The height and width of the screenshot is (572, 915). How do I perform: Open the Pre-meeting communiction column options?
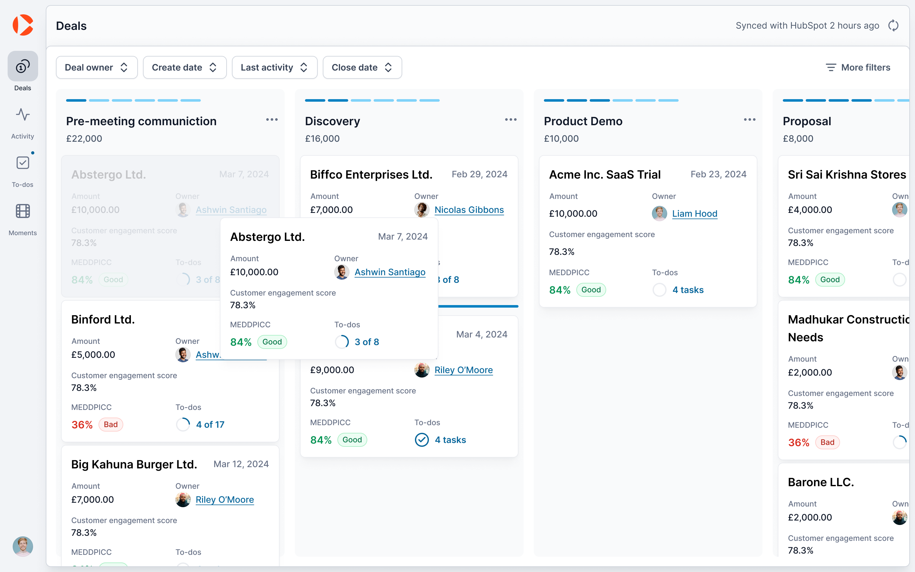[x=272, y=119]
